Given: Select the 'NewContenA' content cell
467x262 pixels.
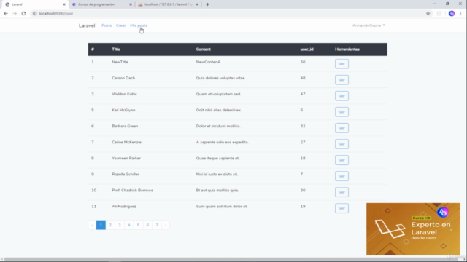Looking at the screenshot, I should [208, 62].
